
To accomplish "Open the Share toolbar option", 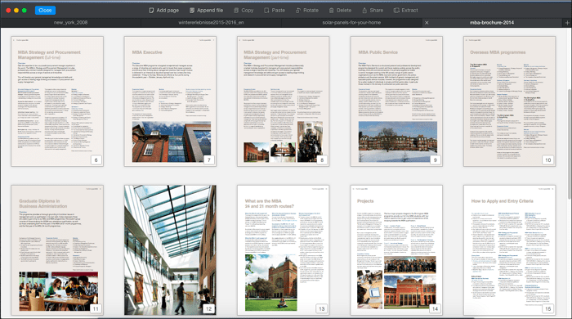I will [364, 10].
